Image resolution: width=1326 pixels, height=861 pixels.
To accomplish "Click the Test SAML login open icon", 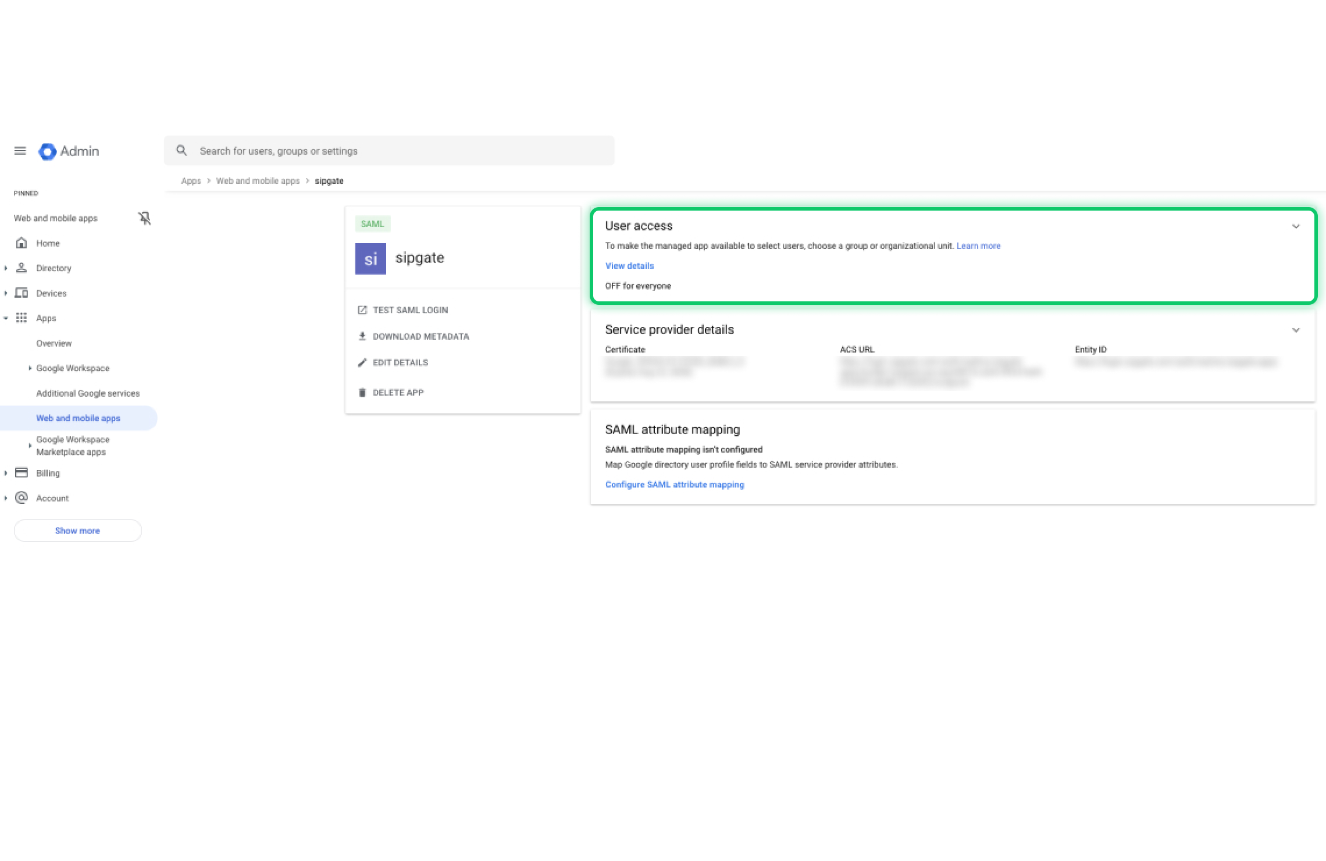I will (362, 310).
